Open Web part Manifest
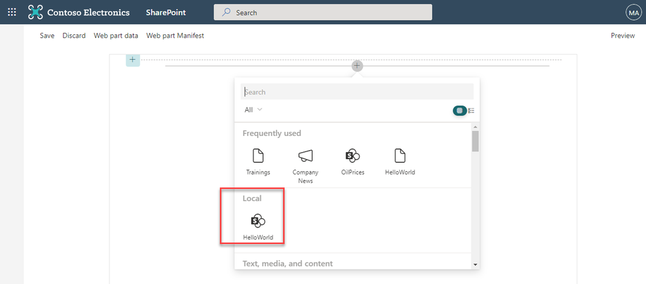 (175, 36)
